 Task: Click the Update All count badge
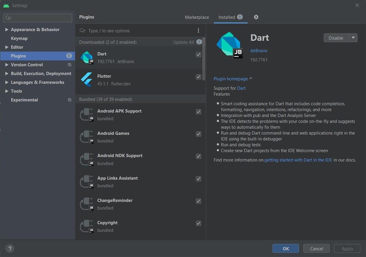(199, 42)
